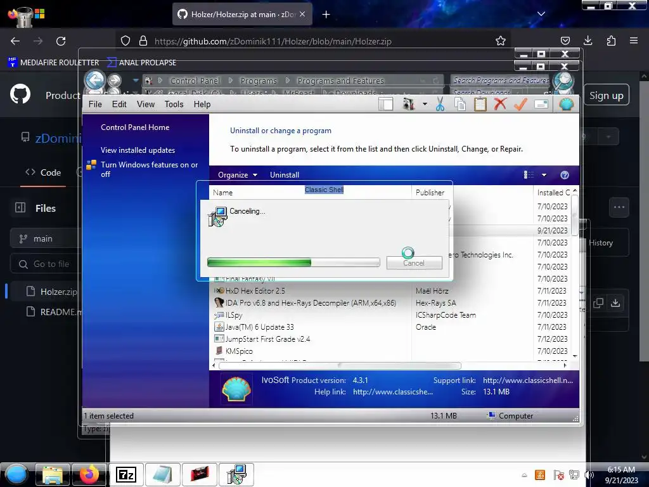
Task: Click the Copy pages icon in toolbar
Action: coord(460,104)
